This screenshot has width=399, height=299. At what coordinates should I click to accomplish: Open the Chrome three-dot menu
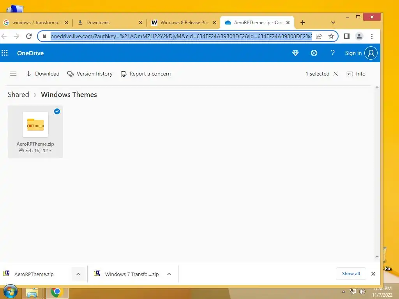372,36
